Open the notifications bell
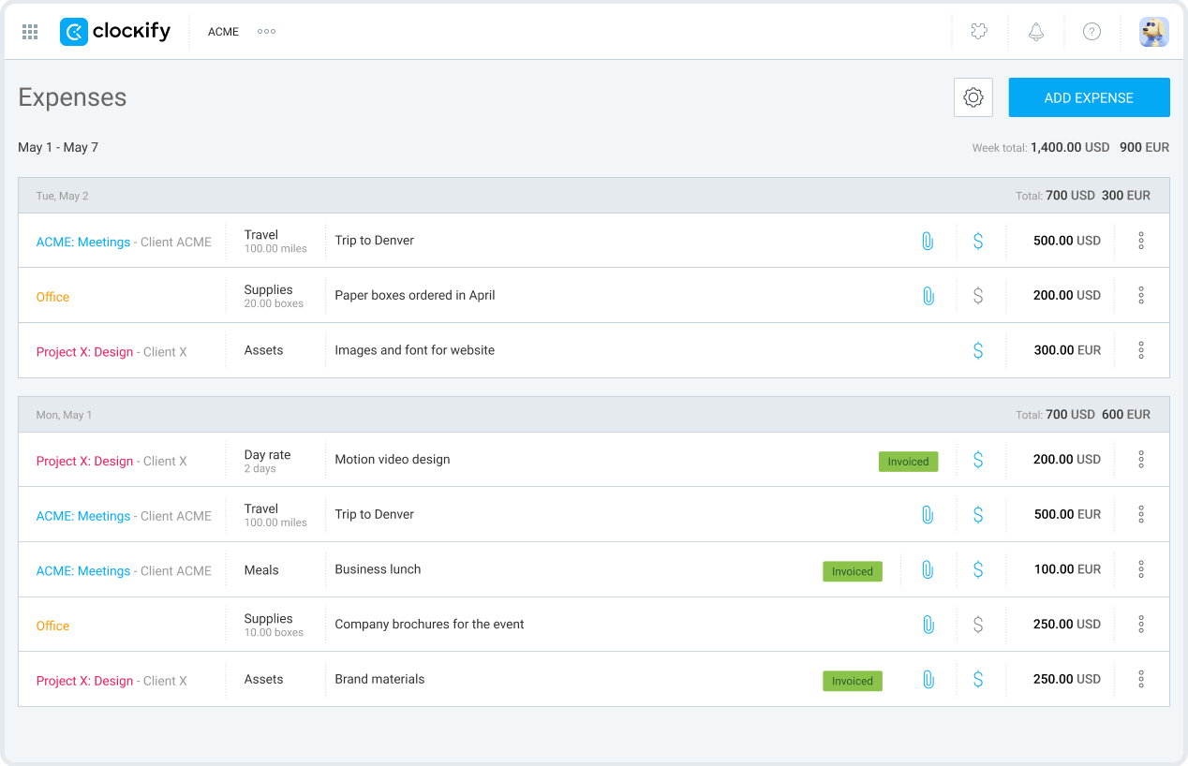 [x=1036, y=32]
